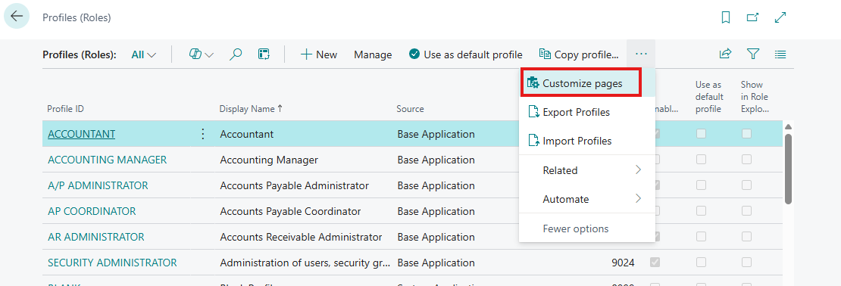Viewport: 841px width, 286px height.
Task: Open SECURITY ADMINISTRATOR profile link
Action: pos(112,263)
